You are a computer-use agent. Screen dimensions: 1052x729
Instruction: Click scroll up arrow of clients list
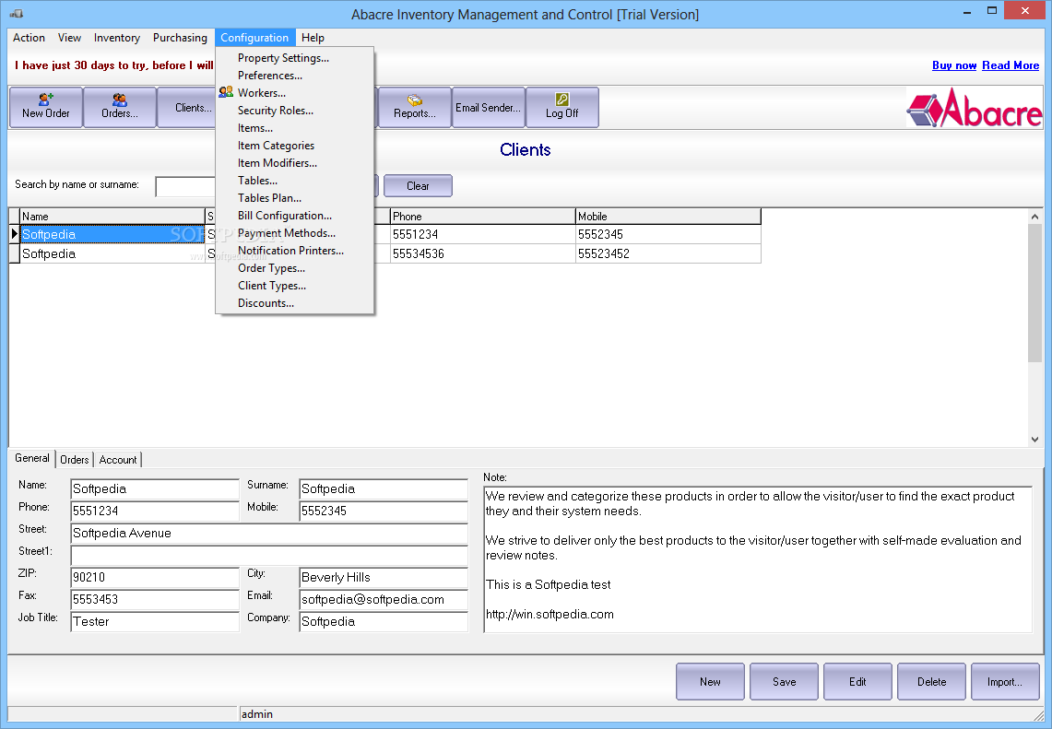coord(1034,217)
